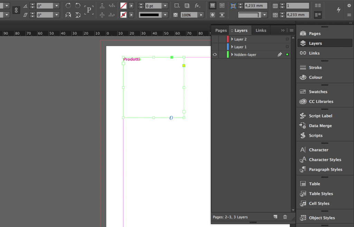The image size is (354, 227).
Task: Select the jump object text wrap
Action: (222, 15)
